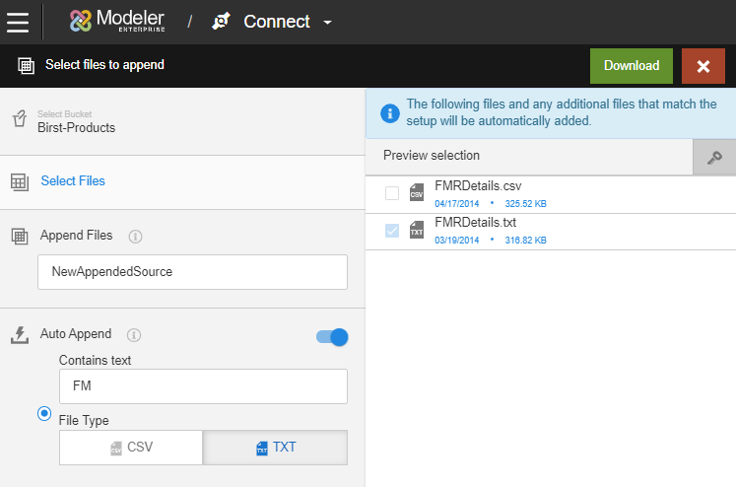Open the Select Files step
736x487 pixels.
[73, 181]
